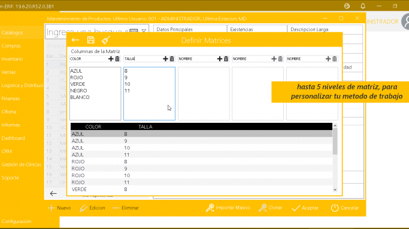Select VERDE in the color list
Viewport: 409px width, 229px height.
tap(78, 84)
